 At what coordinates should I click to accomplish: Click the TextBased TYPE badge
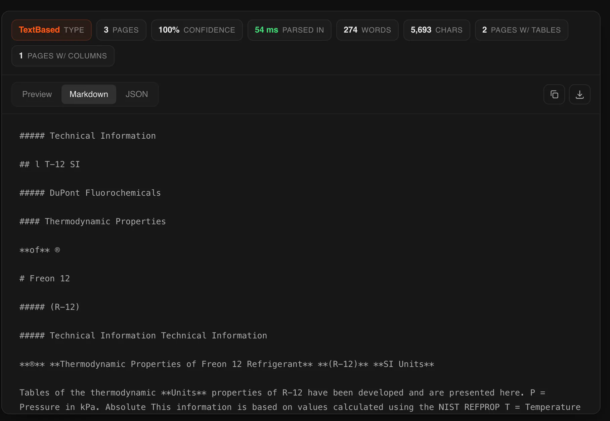click(x=51, y=30)
